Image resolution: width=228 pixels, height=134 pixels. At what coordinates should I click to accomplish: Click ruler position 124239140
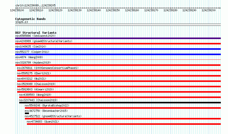point(94,10)
